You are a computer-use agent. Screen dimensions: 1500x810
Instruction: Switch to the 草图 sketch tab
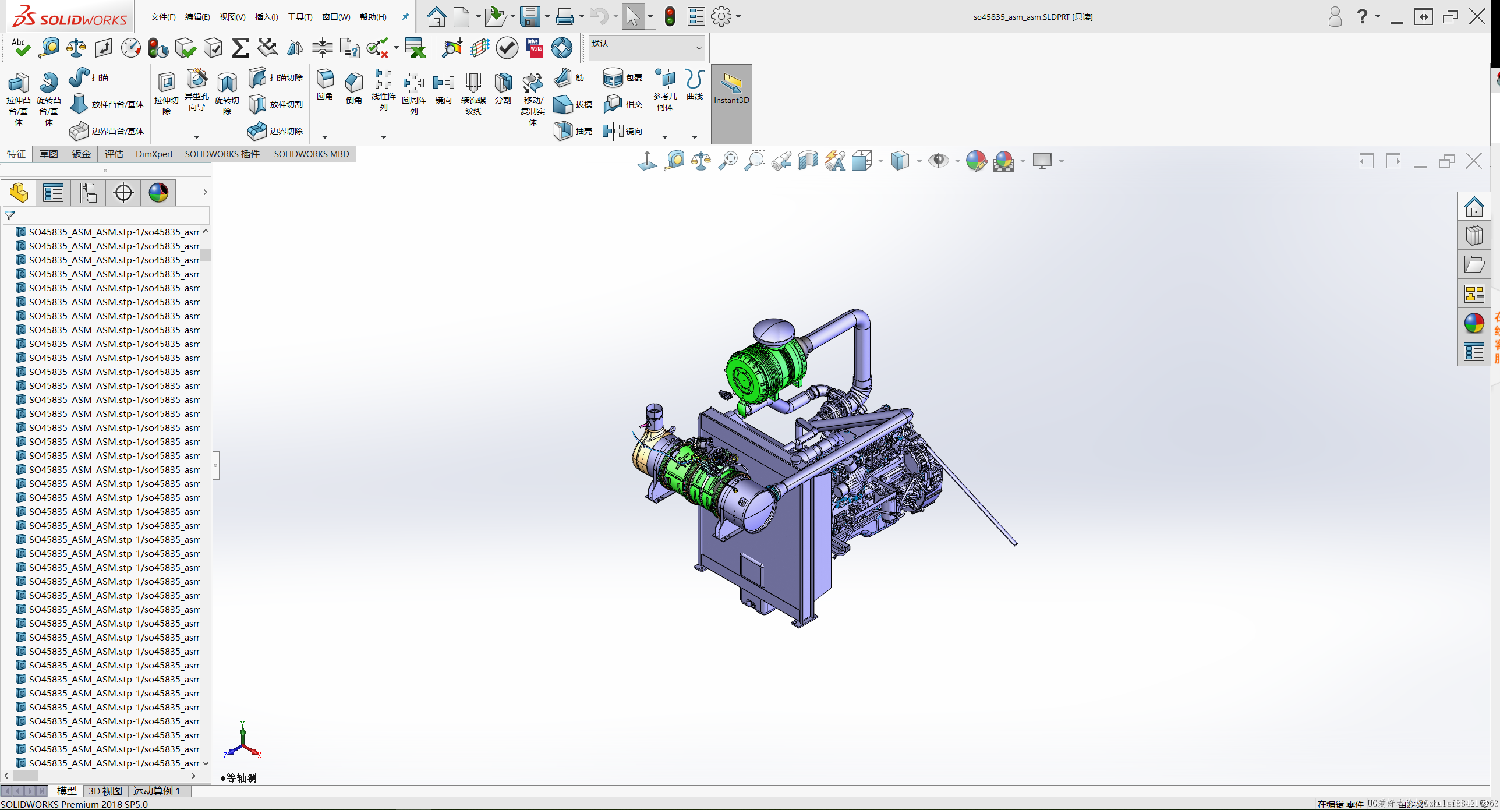coord(49,154)
